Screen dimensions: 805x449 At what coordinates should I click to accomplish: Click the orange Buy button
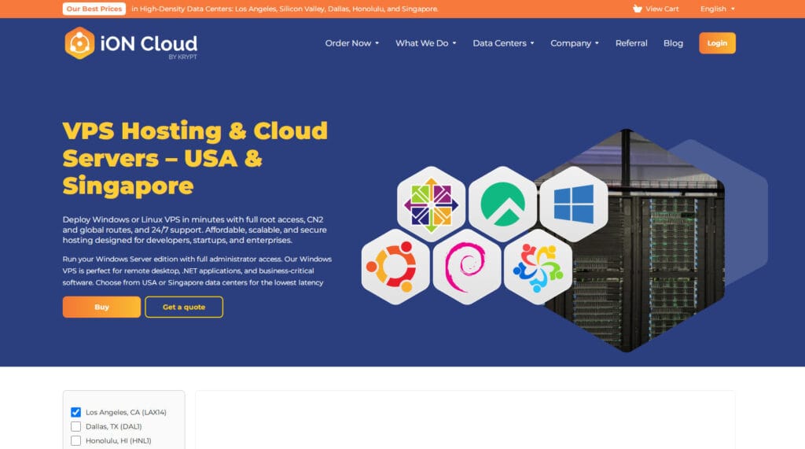pyautogui.click(x=101, y=307)
